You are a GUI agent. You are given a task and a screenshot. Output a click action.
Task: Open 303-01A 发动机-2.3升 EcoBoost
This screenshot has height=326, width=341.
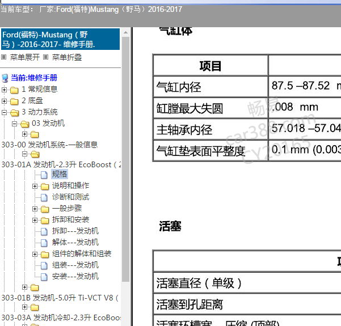click(x=61, y=164)
